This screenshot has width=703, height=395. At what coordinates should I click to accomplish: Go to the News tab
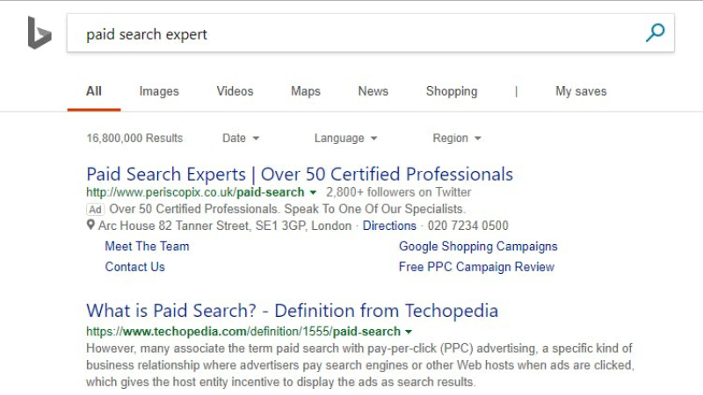[x=373, y=91]
